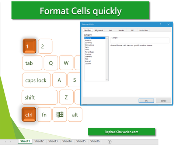Switch to the Sheet5 tab
The image size is (175, 145).
[81, 141]
